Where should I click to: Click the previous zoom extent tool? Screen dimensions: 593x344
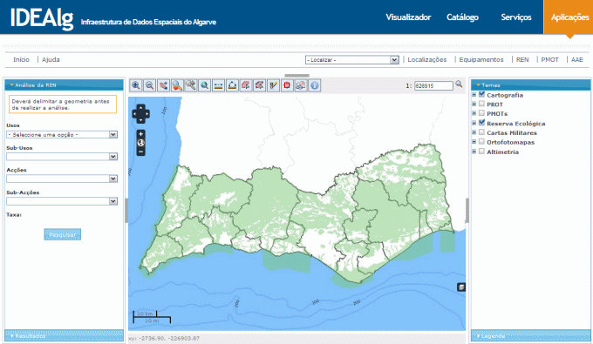point(177,85)
